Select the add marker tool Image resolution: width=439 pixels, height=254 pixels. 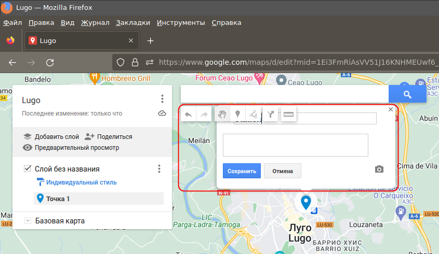coord(237,114)
